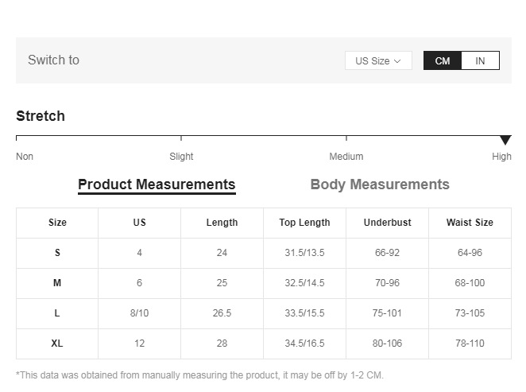Screen dimensions: 526x392
Task: Click the XL waist size 78-110 cell
Action: click(x=470, y=343)
